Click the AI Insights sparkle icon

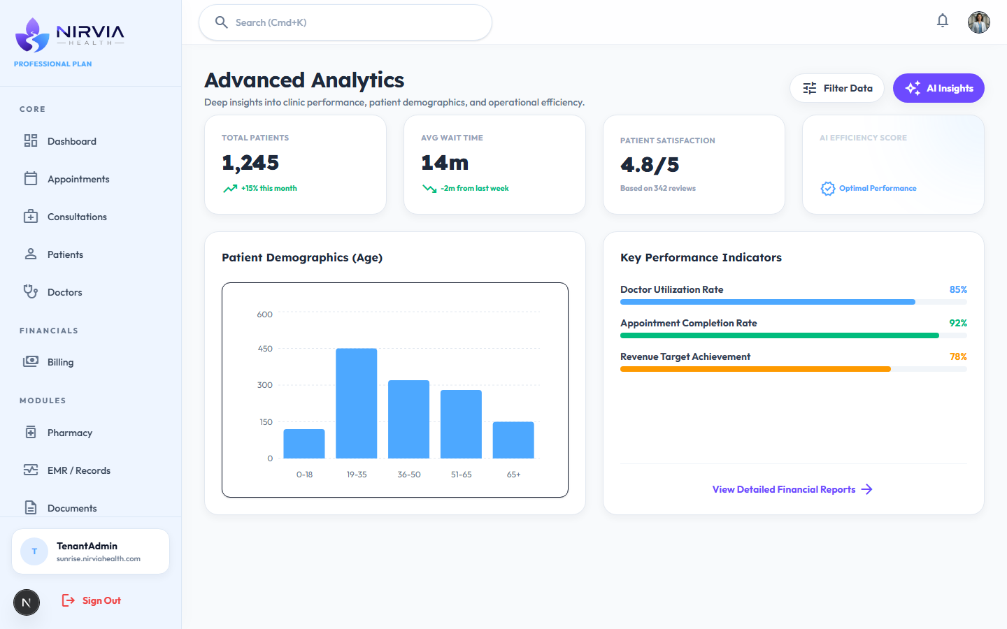pos(913,88)
